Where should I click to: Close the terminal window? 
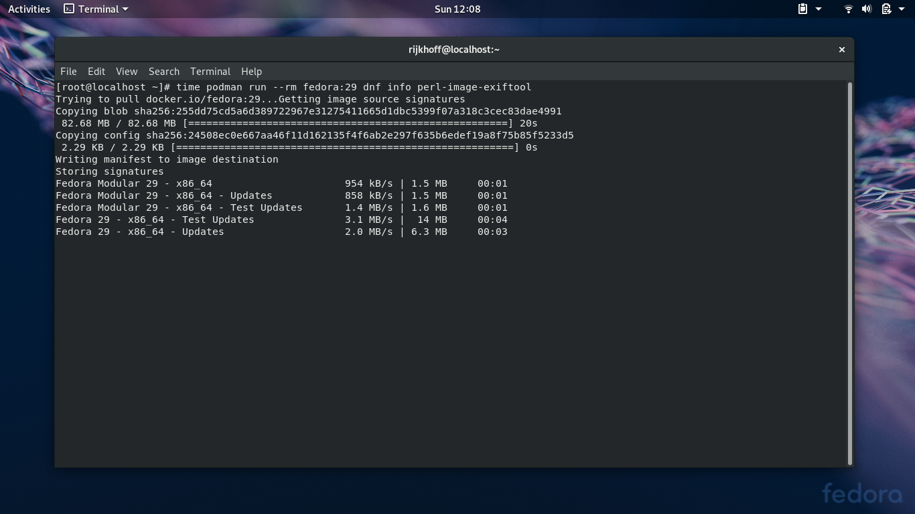tap(842, 50)
